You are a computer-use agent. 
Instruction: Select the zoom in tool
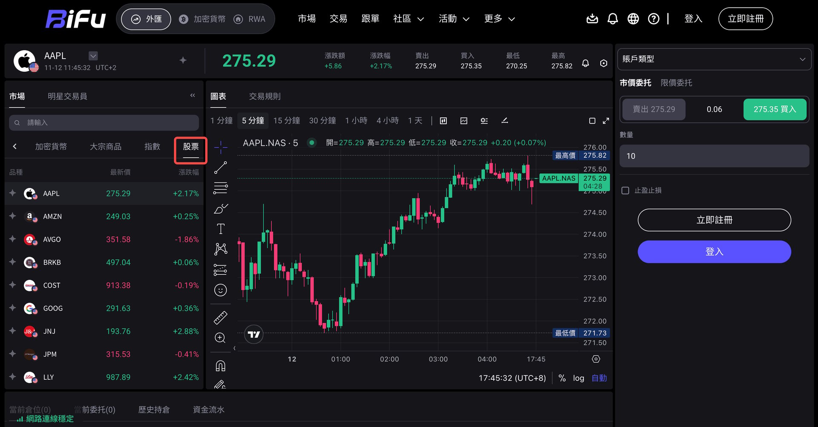pyautogui.click(x=221, y=338)
